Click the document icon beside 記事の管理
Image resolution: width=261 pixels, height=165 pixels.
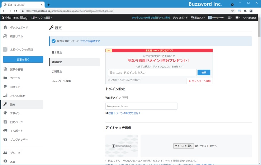pos(5,69)
